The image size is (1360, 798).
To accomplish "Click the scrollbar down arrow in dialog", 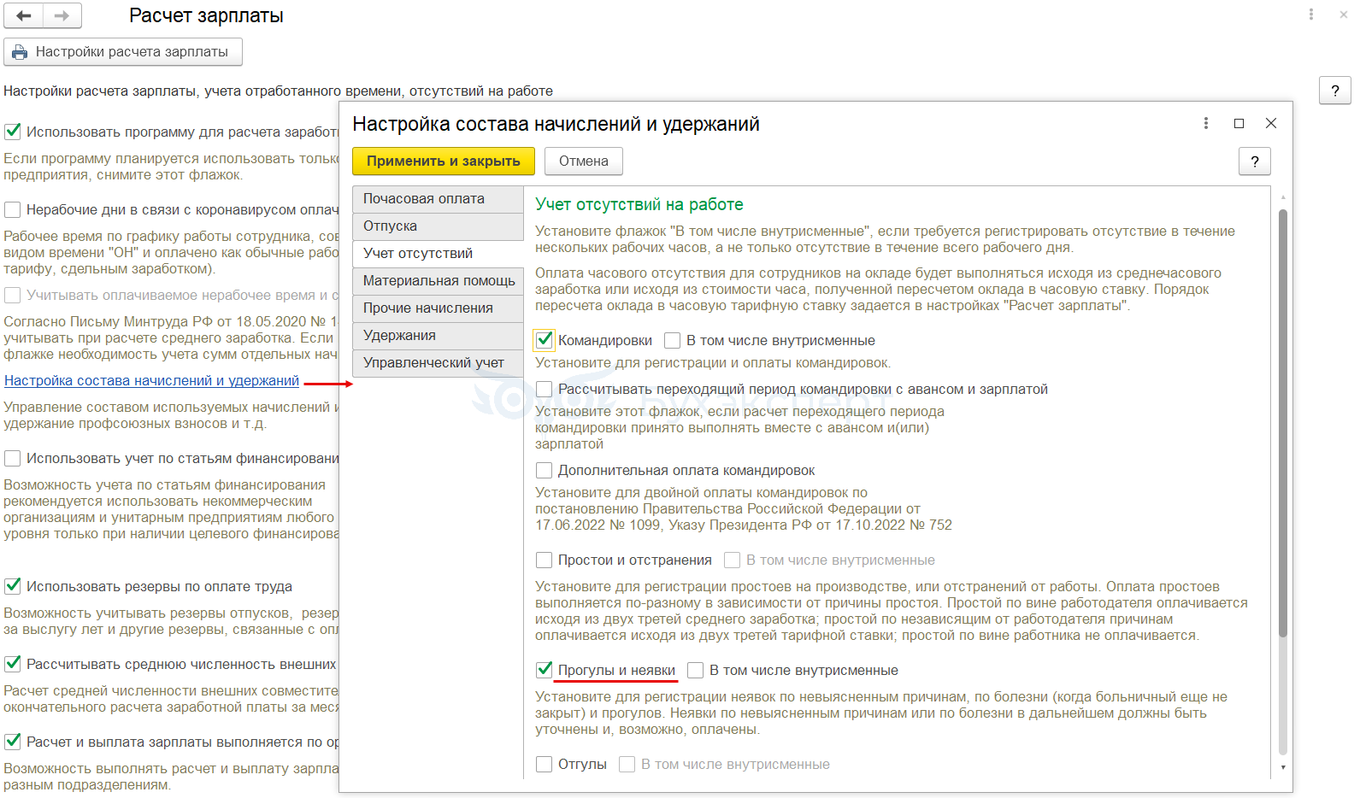I will coord(1282,767).
